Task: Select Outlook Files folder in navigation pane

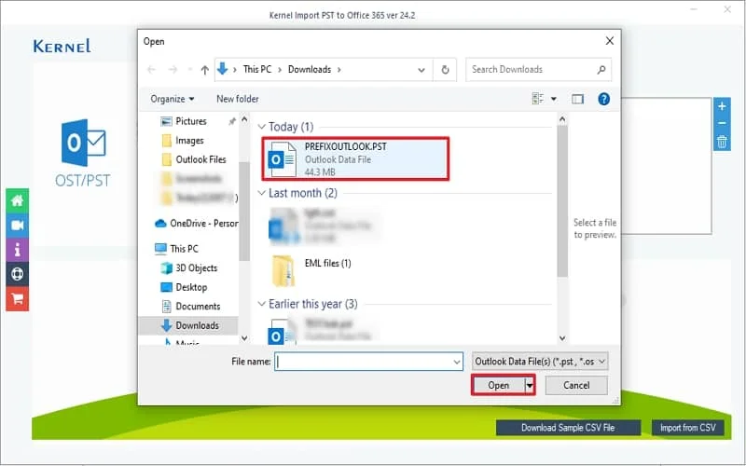Action: [200, 159]
